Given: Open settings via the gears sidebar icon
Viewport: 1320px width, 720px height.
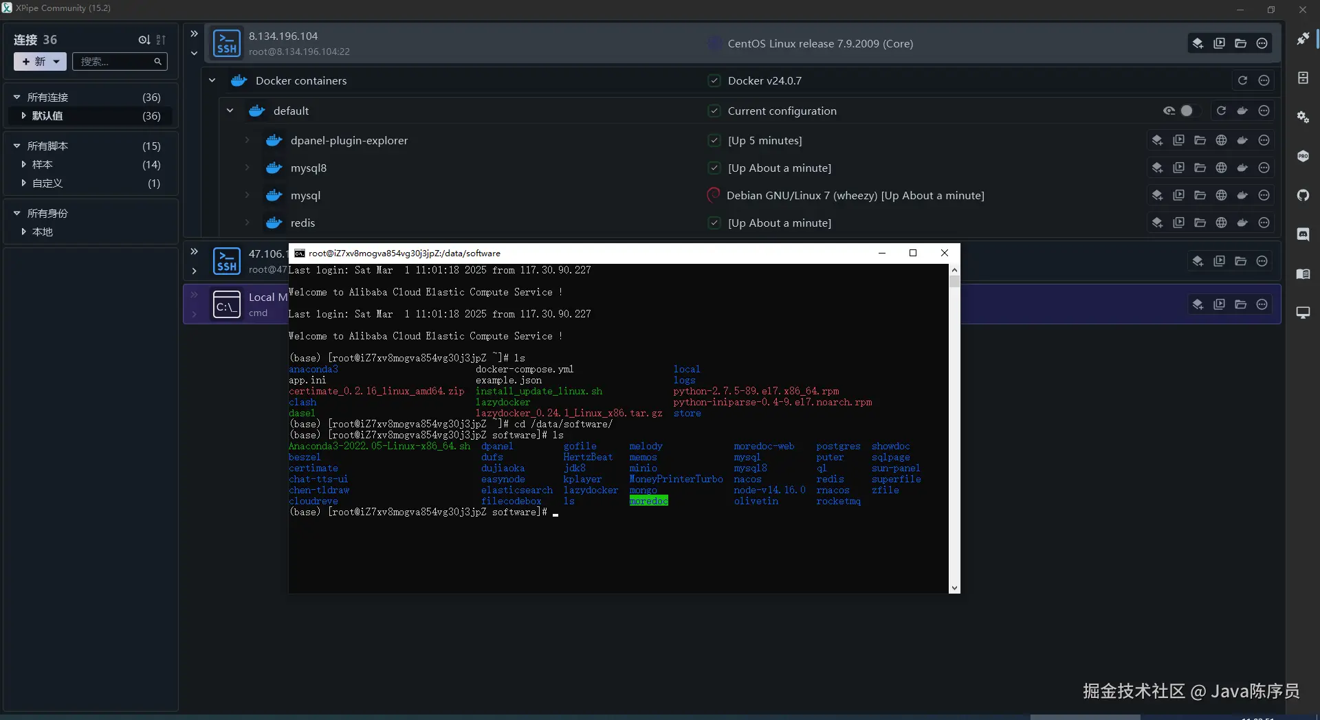Looking at the screenshot, I should pos(1303,117).
